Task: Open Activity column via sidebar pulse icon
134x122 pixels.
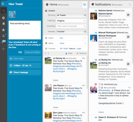Action: [x=3, y=36]
